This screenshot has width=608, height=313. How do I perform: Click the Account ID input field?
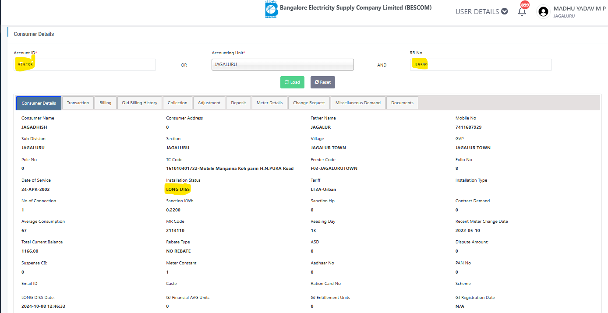tap(85, 65)
